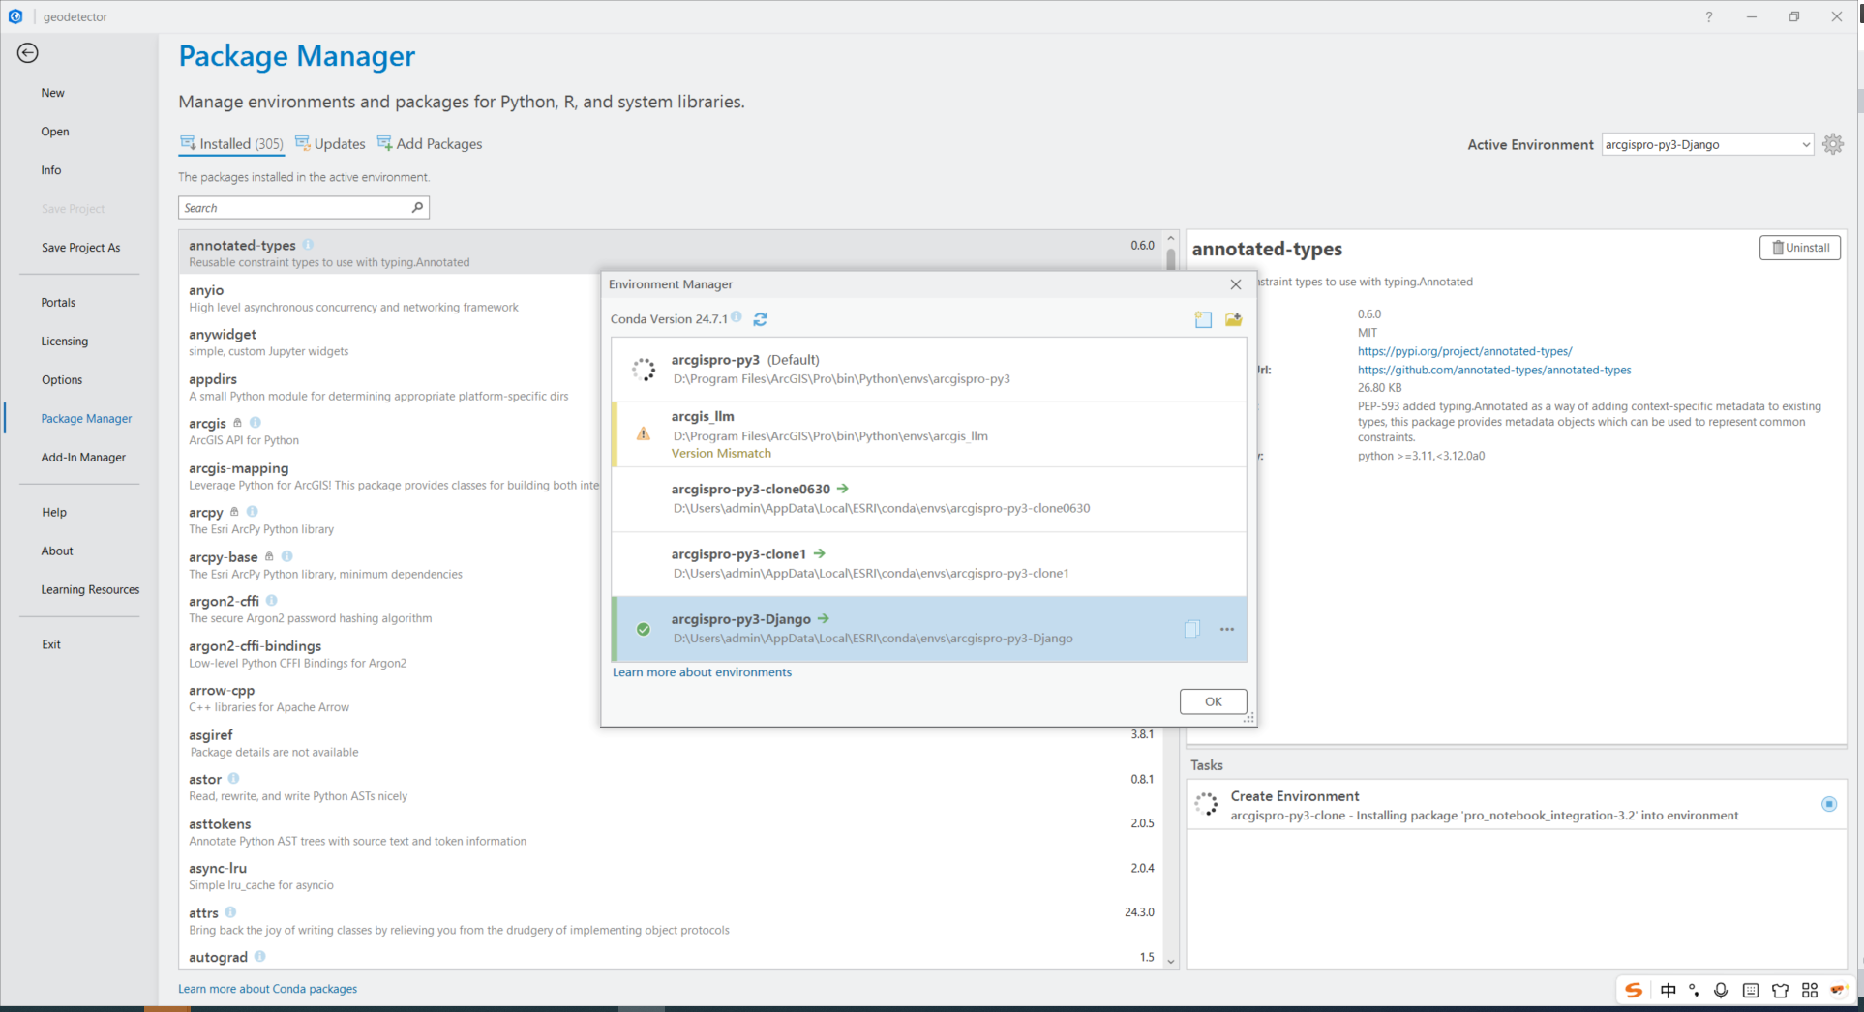Select the async-lru package row
The width and height of the screenshot is (1864, 1012).
click(x=671, y=877)
